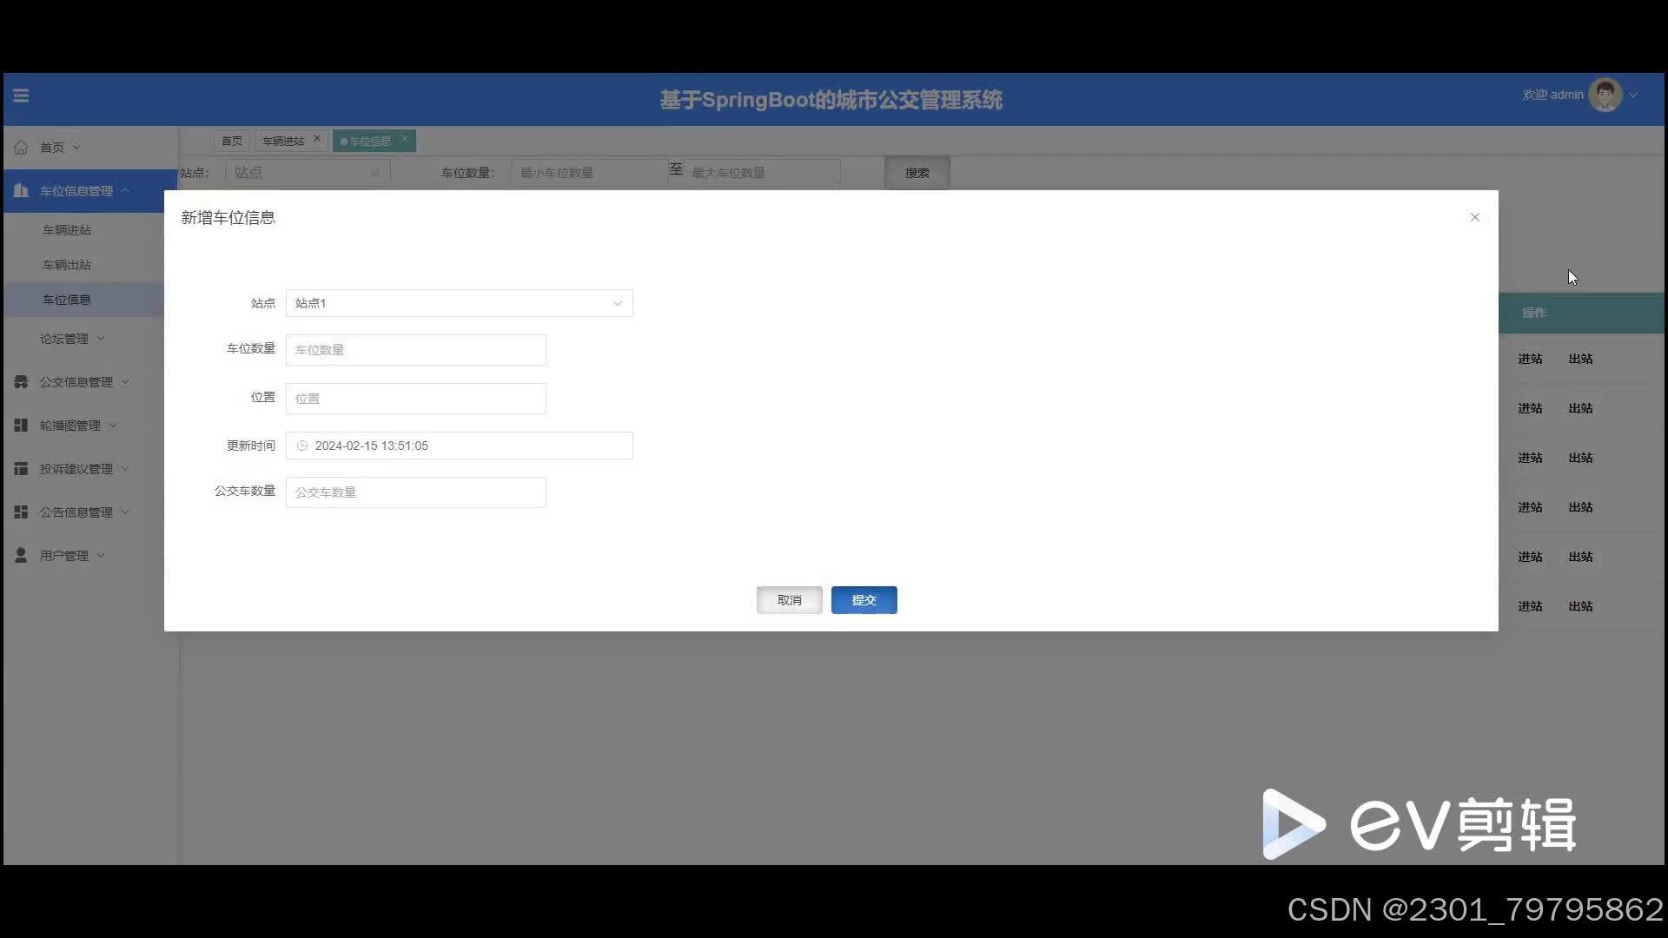
Task: Switch to the 车辆进站 tab
Action: (x=283, y=141)
